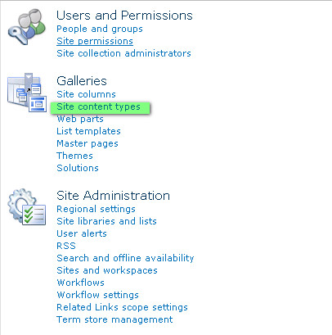Open RSS settings link

click(x=66, y=246)
